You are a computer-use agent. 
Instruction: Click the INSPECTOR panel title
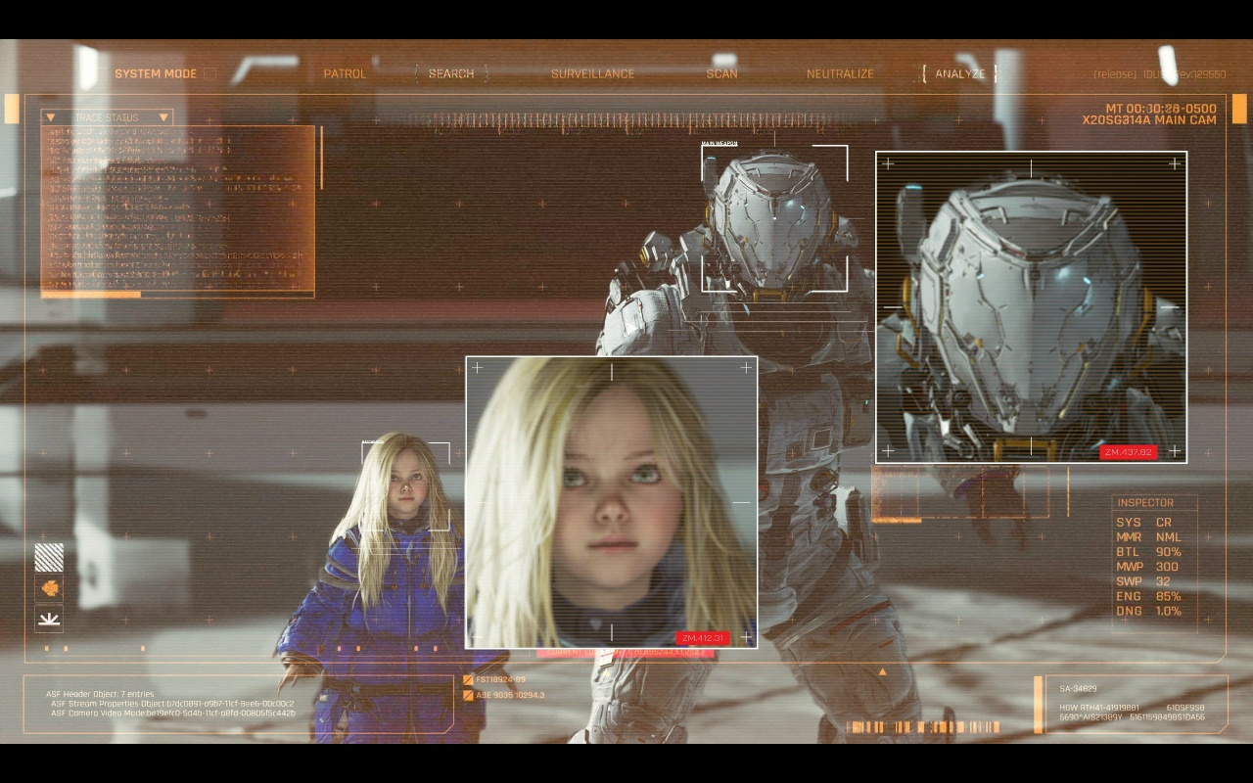tap(1145, 502)
